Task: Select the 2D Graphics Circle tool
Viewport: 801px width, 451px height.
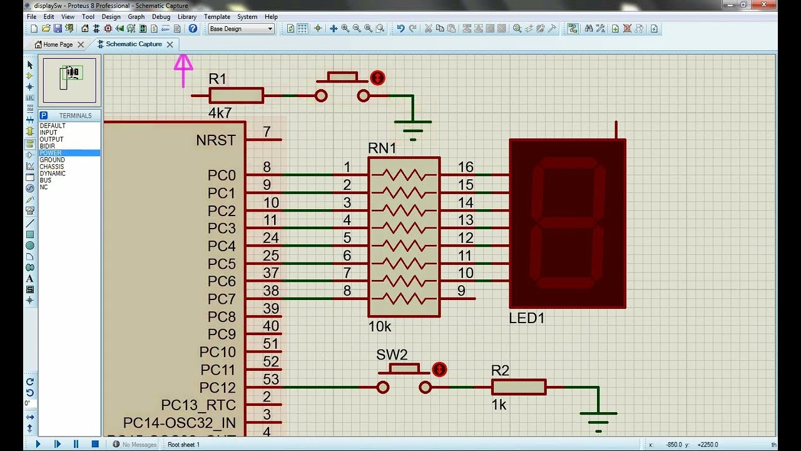Action: pos(29,246)
